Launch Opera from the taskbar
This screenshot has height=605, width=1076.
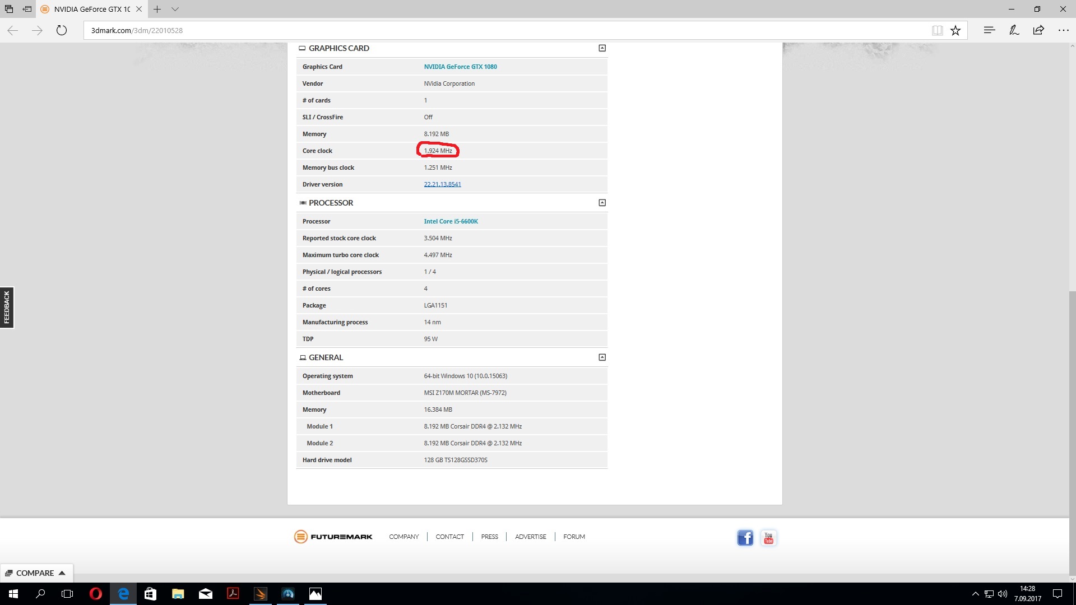(x=95, y=594)
